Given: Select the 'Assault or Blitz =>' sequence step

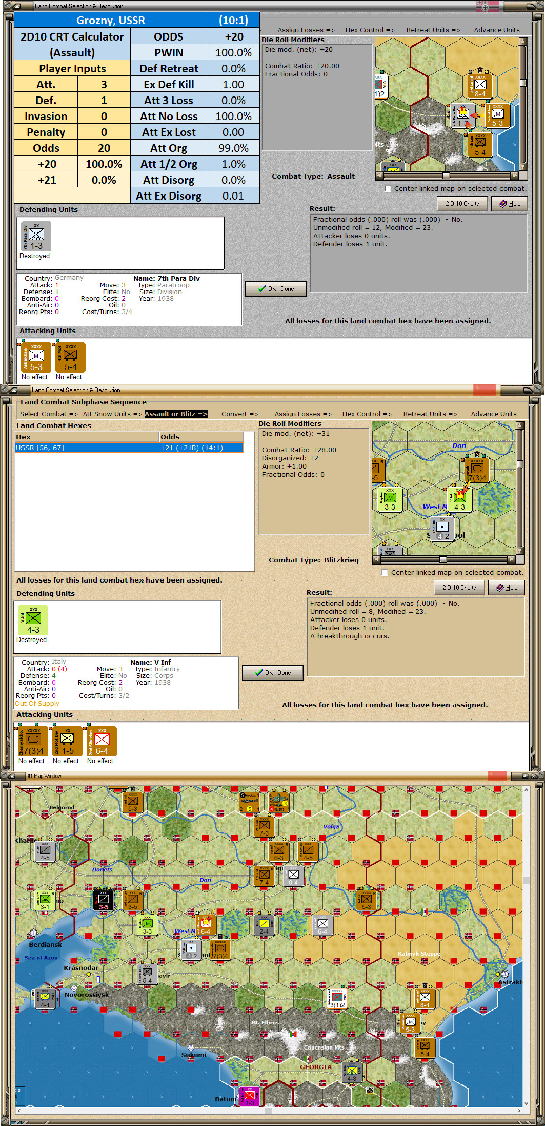Looking at the screenshot, I should (176, 414).
